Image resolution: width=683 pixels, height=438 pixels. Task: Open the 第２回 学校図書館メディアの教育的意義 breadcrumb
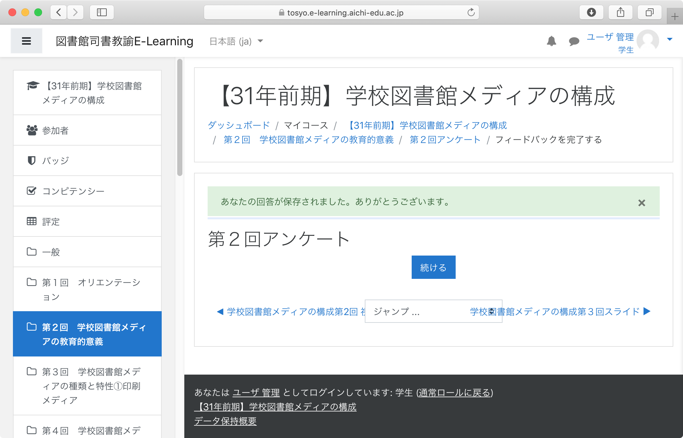309,139
